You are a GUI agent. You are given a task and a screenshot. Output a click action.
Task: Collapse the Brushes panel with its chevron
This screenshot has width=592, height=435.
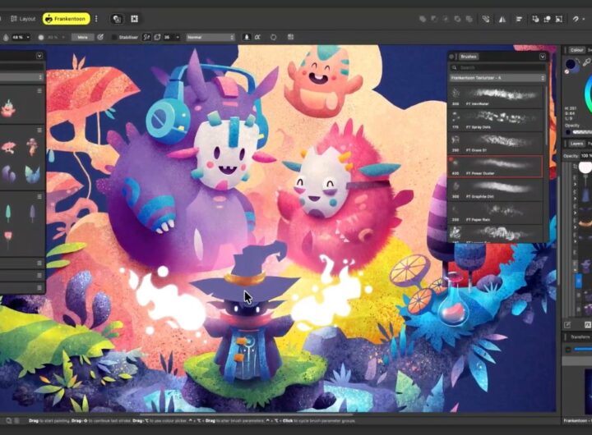pos(543,57)
